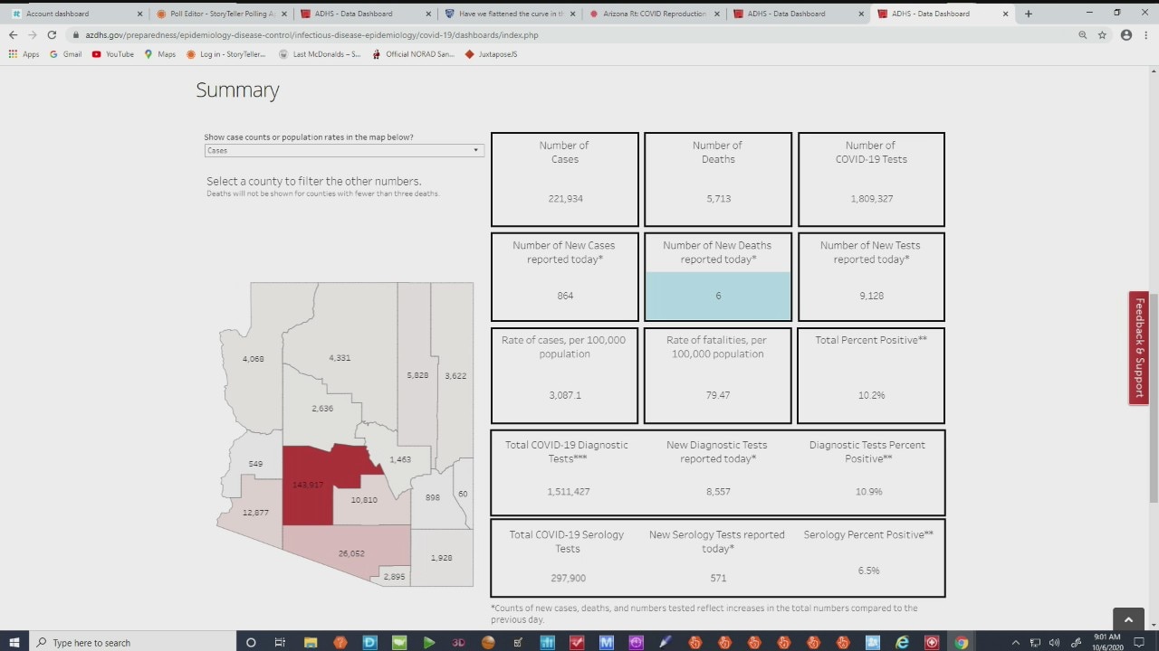The height and width of the screenshot is (651, 1159).
Task: Show hidden system tray icons
Action: coord(1015,642)
